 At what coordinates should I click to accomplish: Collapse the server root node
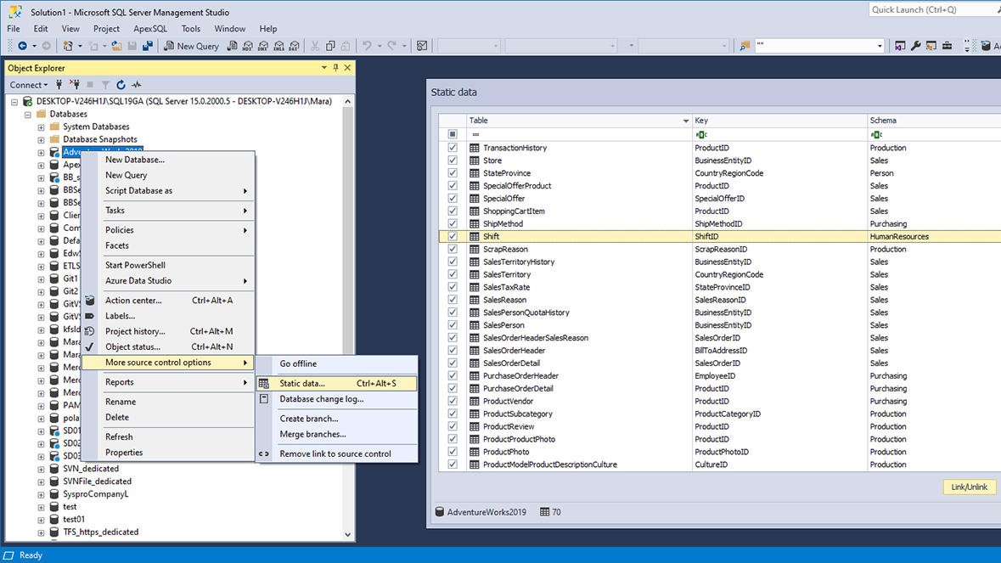click(14, 102)
